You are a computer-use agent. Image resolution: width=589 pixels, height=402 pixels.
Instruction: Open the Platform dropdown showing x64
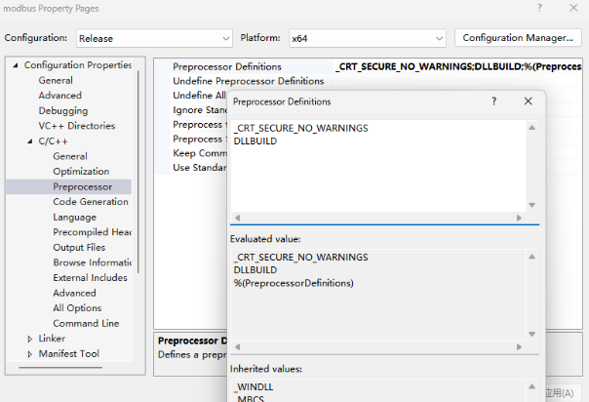[368, 38]
